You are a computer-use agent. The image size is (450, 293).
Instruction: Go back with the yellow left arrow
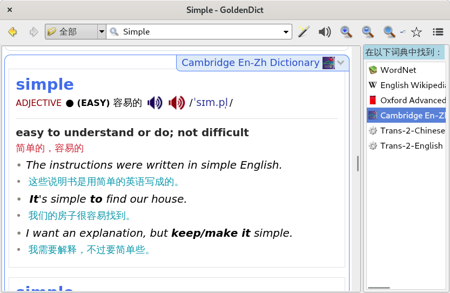[x=12, y=31]
